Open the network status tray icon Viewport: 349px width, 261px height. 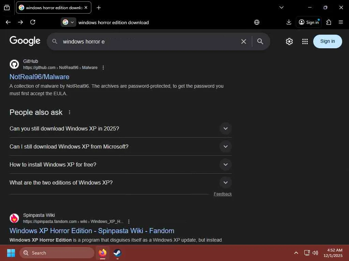point(307,253)
